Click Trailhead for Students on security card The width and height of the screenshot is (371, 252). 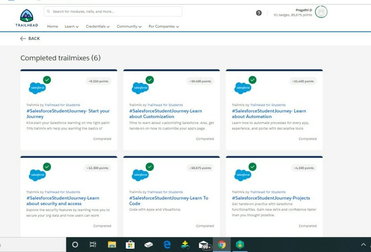(x=62, y=192)
